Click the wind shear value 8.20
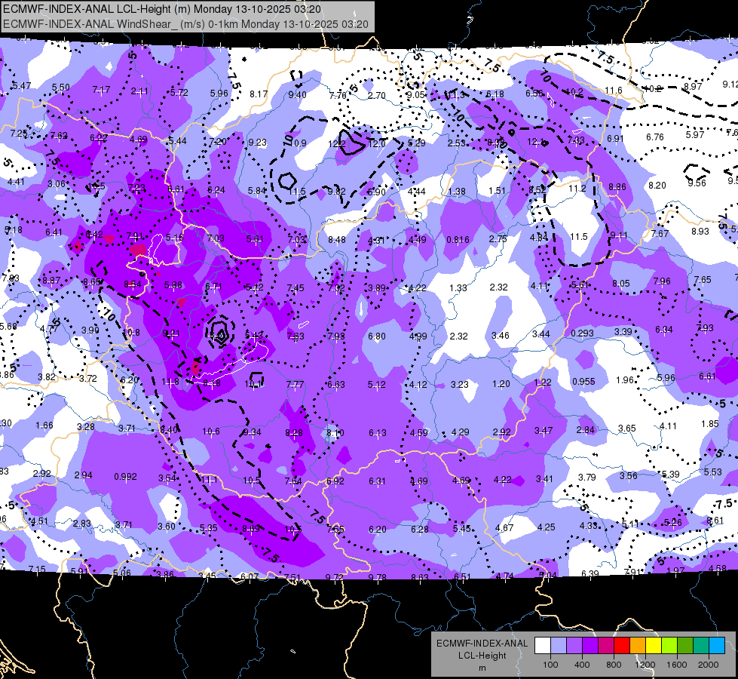The image size is (738, 679). pyautogui.click(x=657, y=185)
